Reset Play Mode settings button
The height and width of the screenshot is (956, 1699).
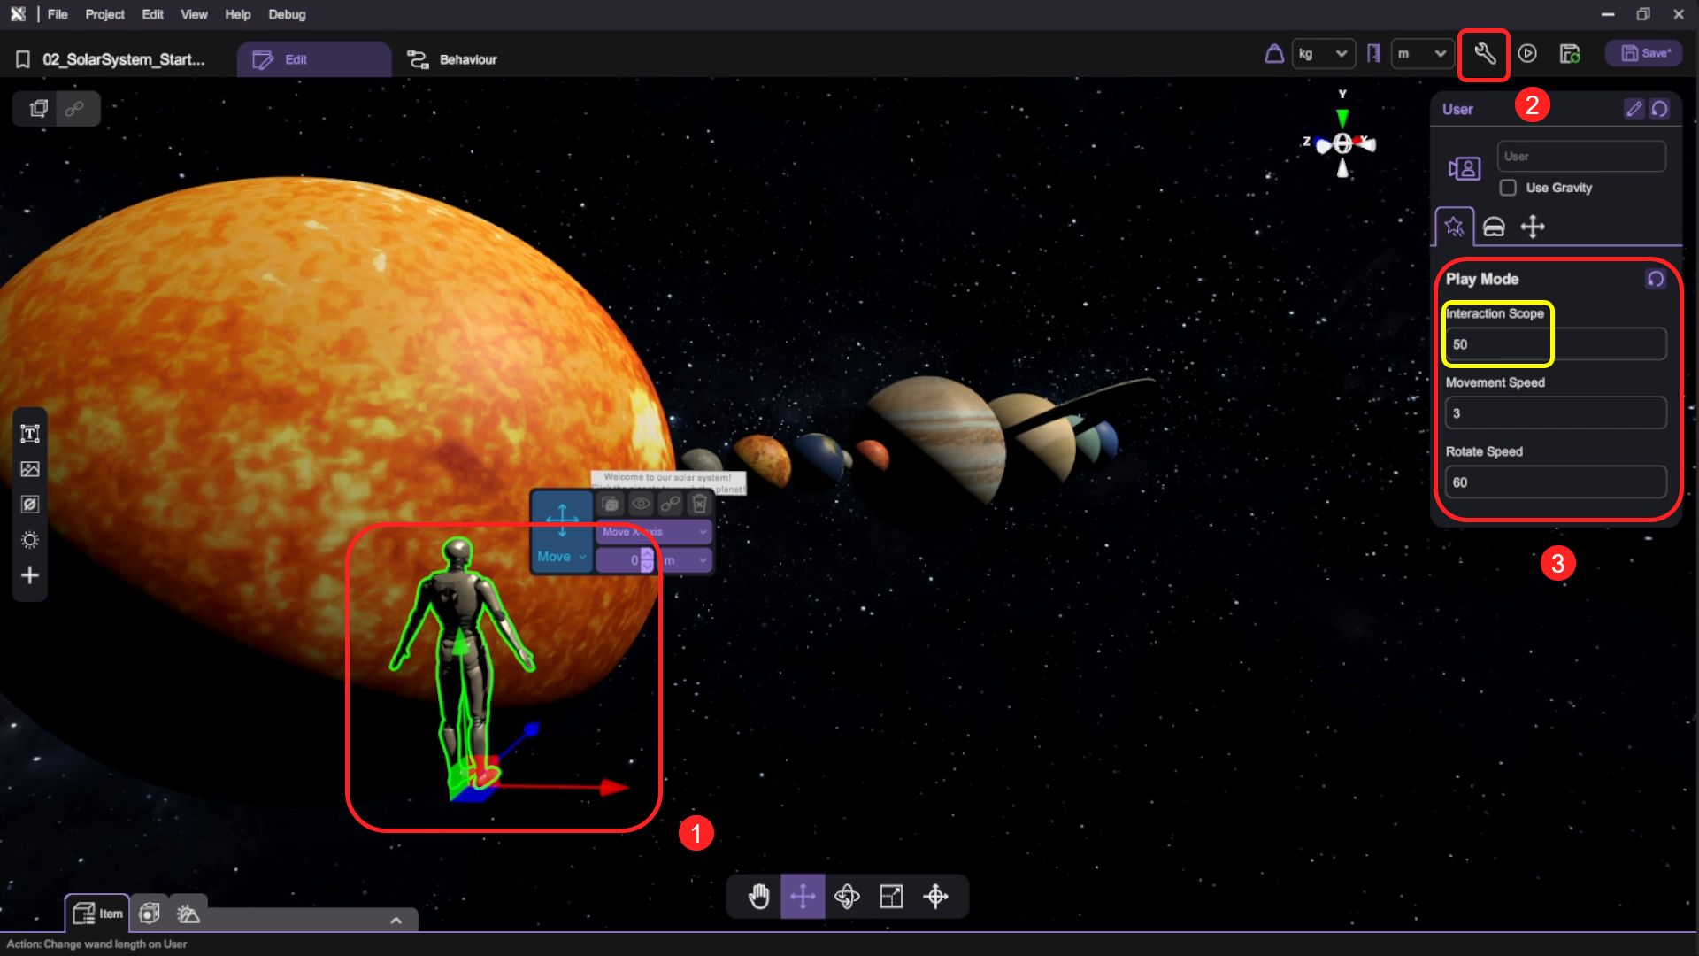tap(1655, 279)
